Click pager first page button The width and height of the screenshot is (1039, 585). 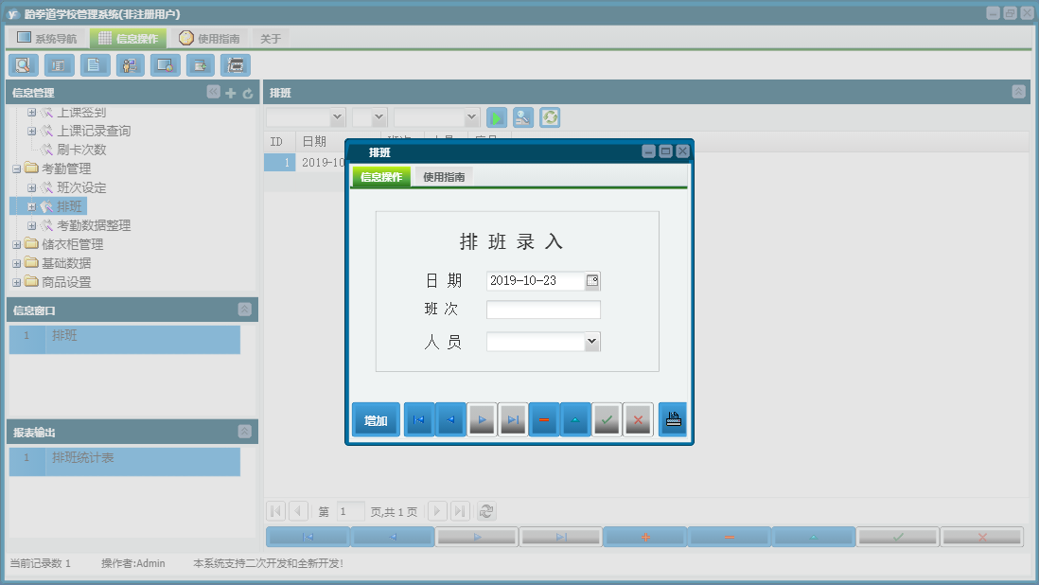[275, 511]
